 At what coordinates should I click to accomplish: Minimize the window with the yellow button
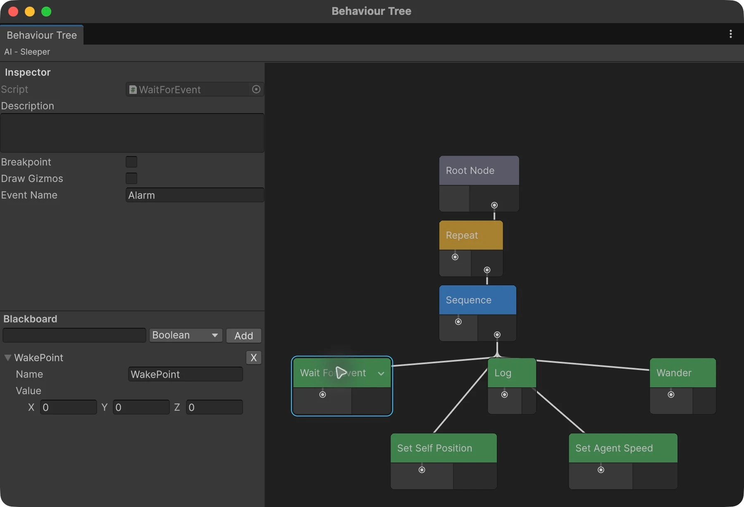click(30, 12)
